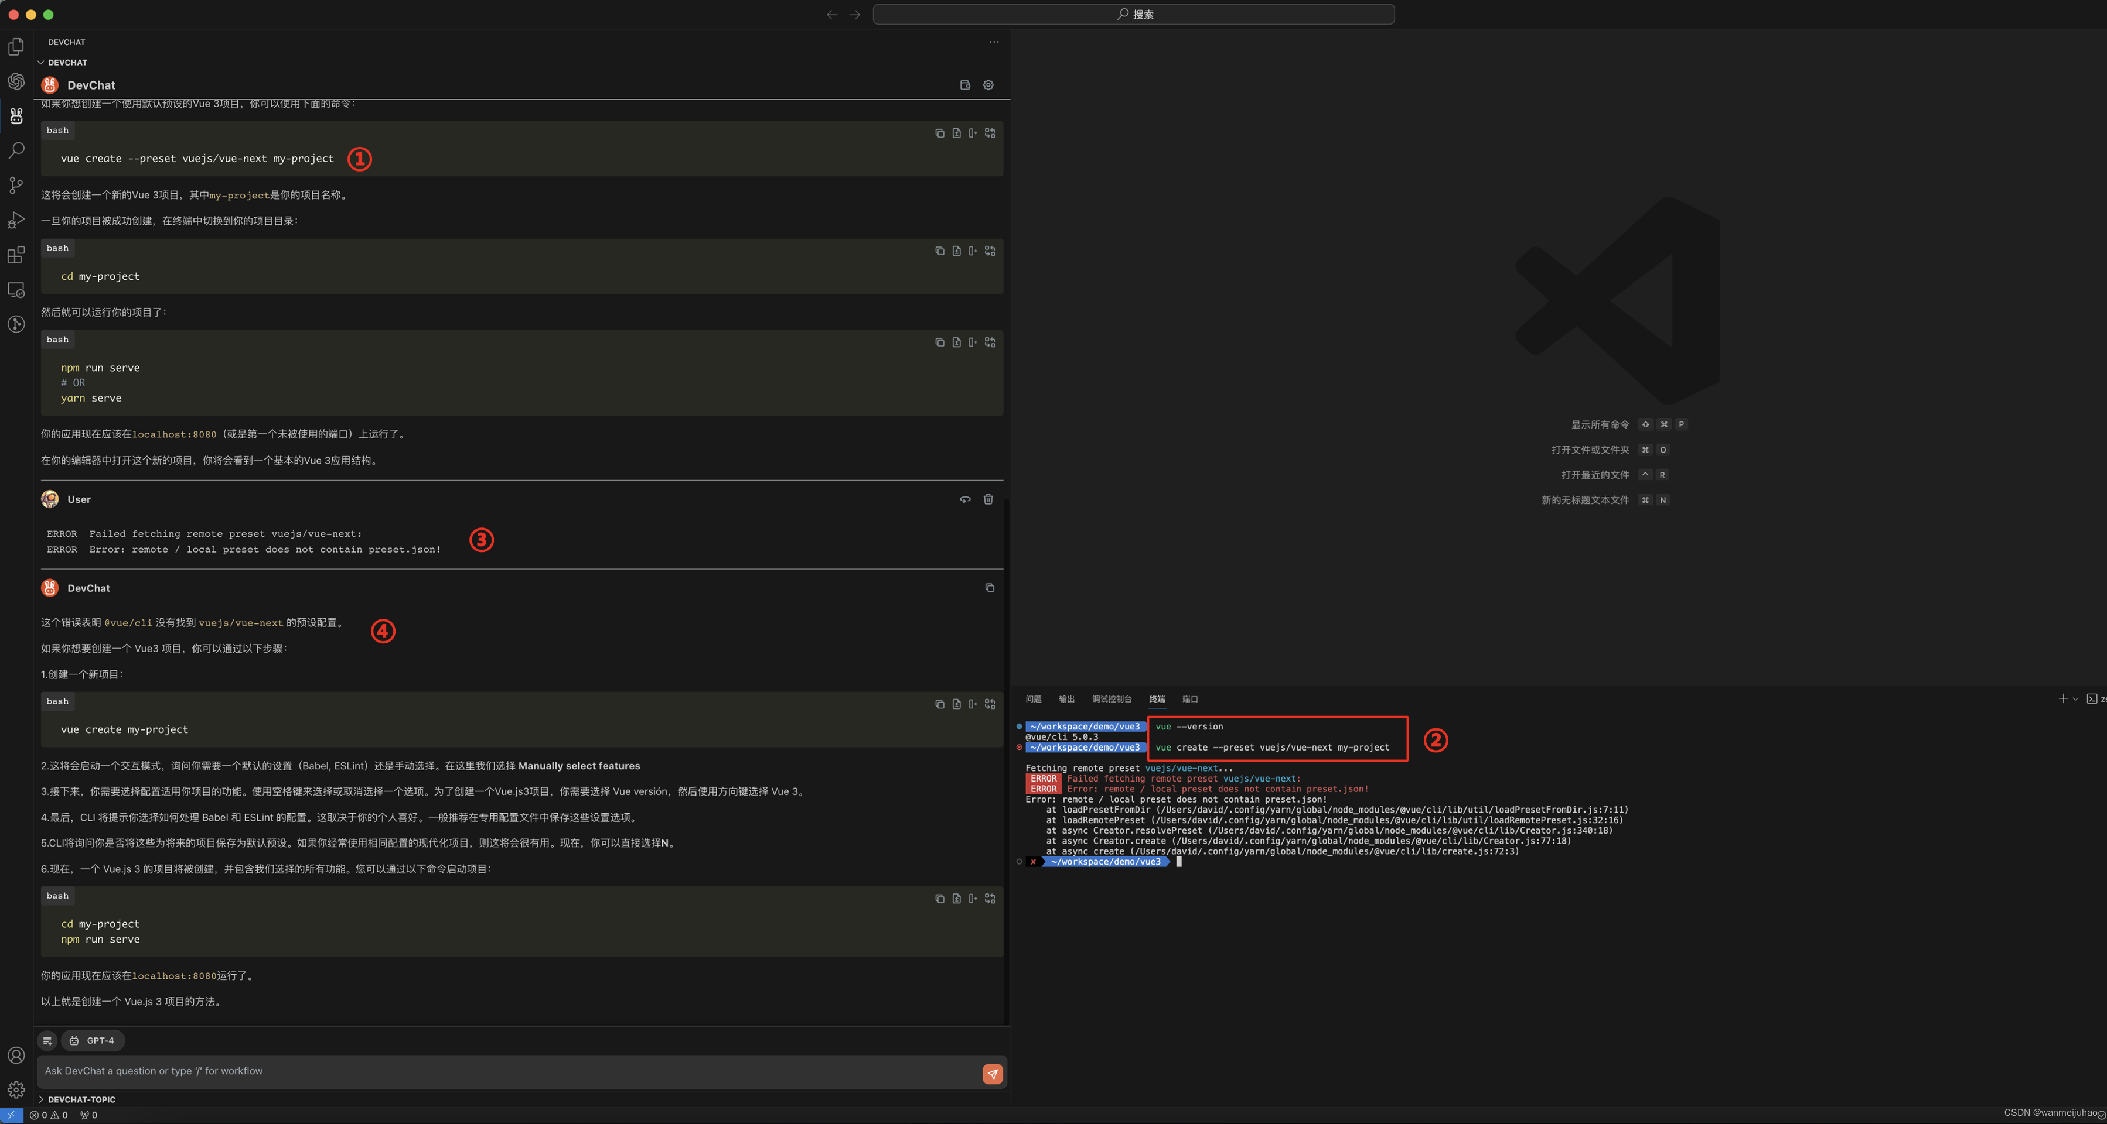Switch to the 输出 panel tab
The width and height of the screenshot is (2107, 1124).
pos(1066,699)
